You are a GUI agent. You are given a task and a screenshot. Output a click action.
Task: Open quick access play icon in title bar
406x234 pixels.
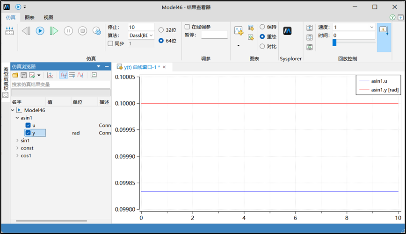pos(18,7)
